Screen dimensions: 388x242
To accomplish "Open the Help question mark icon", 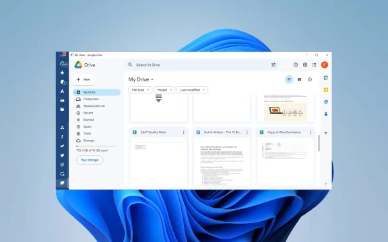I will click(296, 65).
